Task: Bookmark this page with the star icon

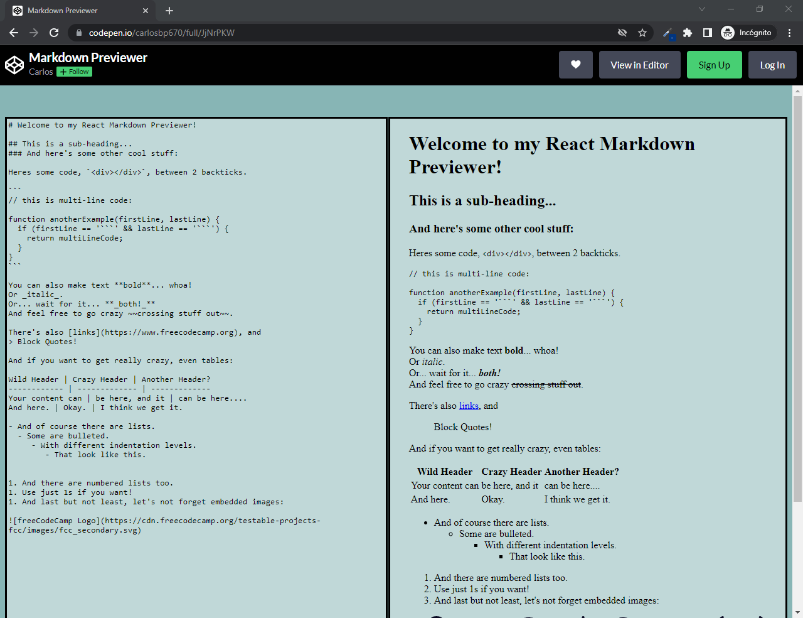Action: pyautogui.click(x=642, y=33)
